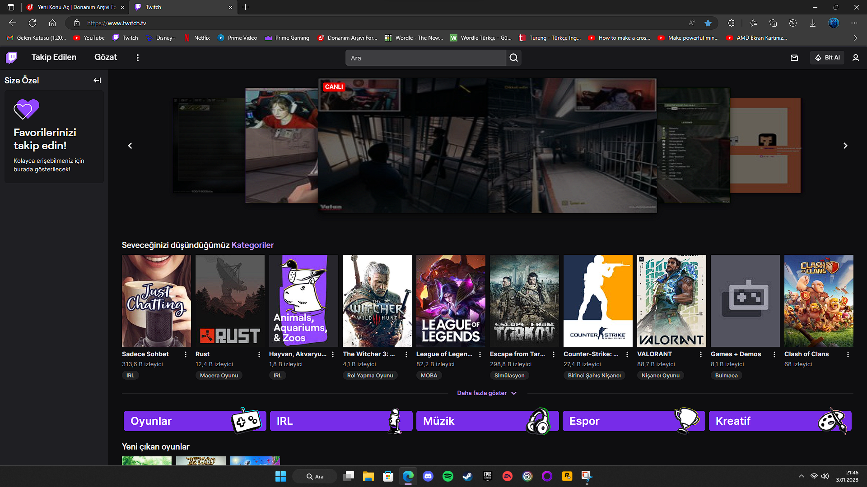Screen dimensions: 867x487
Task: Open Escape from Tarkov category thumbnail
Action: pyautogui.click(x=524, y=301)
